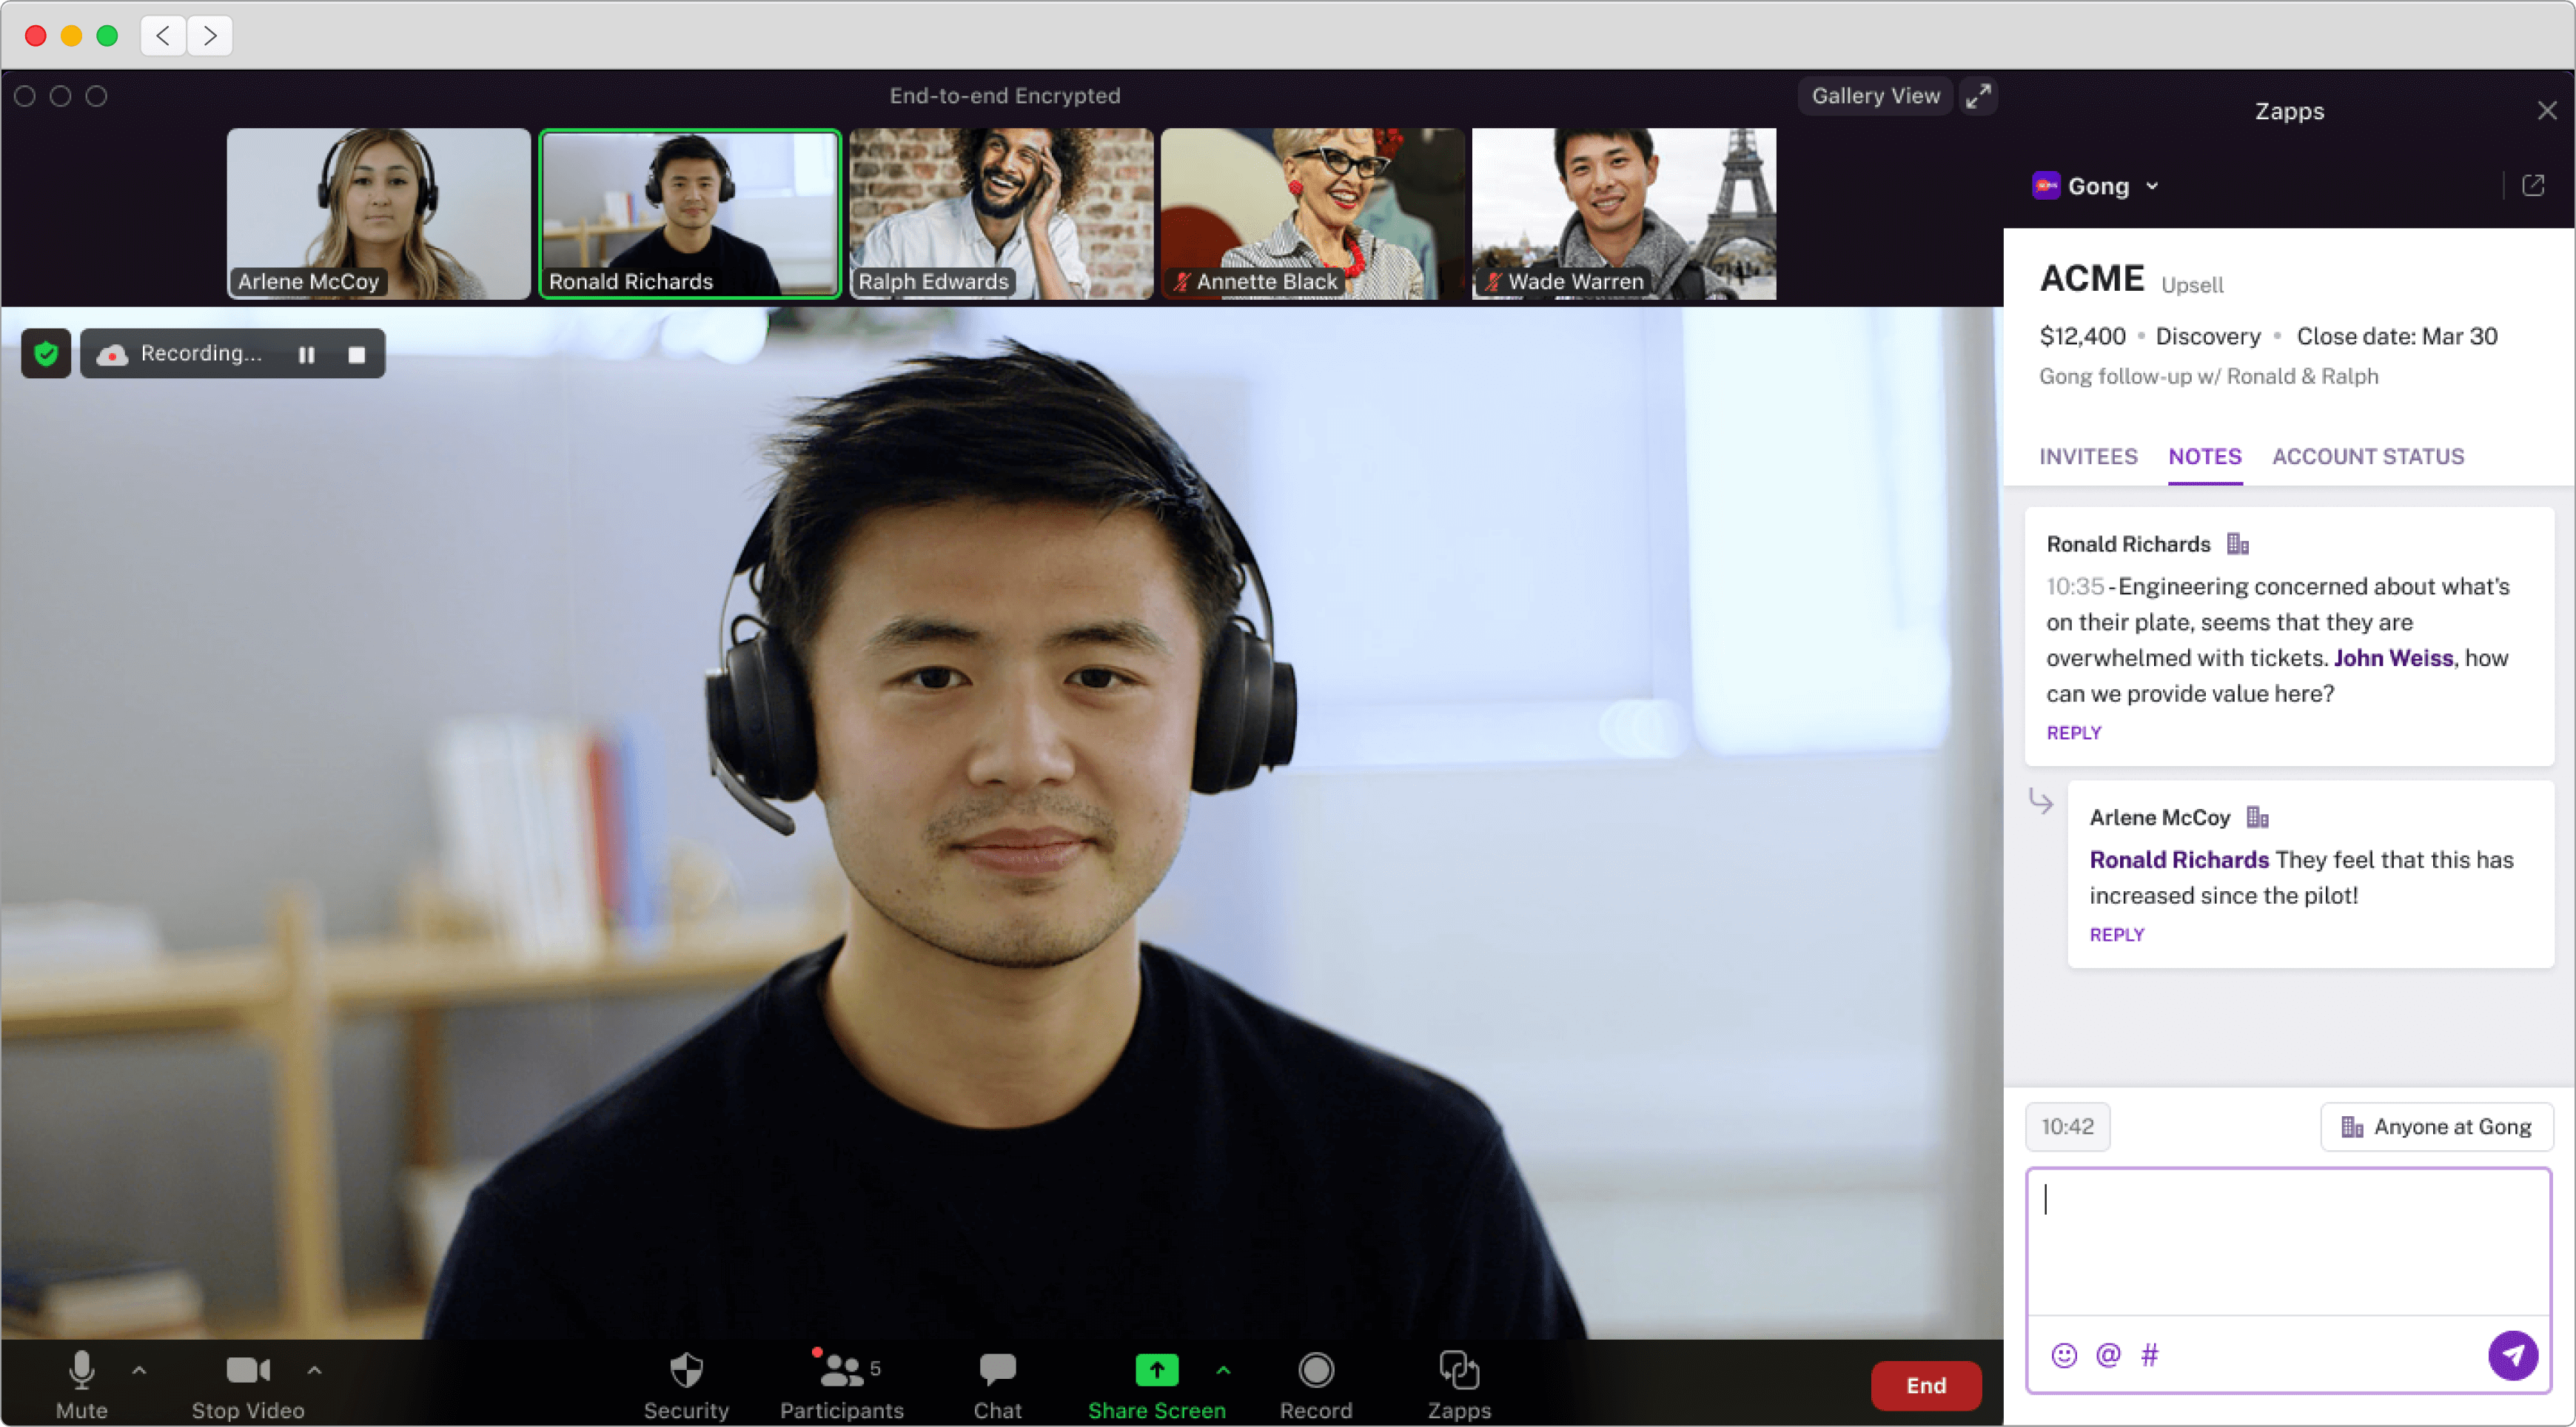The image size is (2576, 1427).
Task: Click the reply thread arrow icon
Action: click(2040, 801)
